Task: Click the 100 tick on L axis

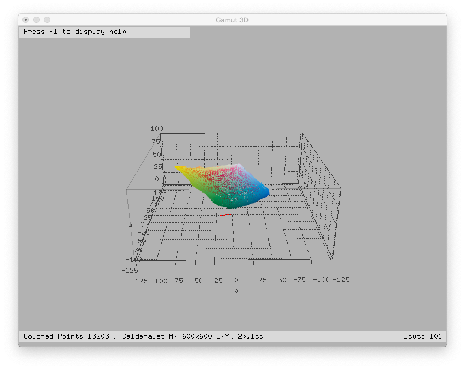Action: 156,129
